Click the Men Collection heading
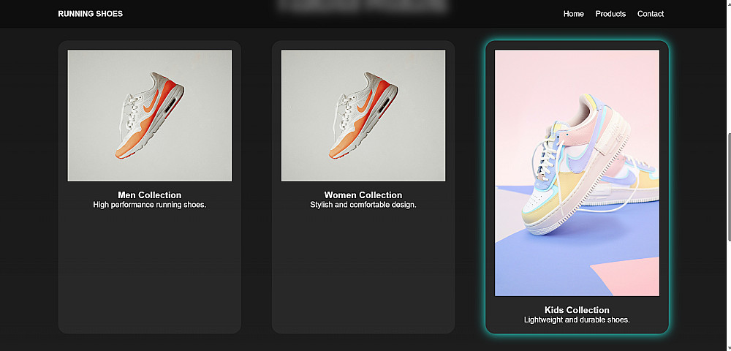The image size is (731, 351). [x=150, y=195]
